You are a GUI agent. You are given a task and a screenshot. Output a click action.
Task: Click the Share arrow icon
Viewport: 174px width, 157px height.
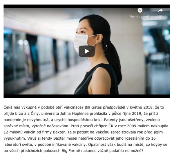click(160, 10)
